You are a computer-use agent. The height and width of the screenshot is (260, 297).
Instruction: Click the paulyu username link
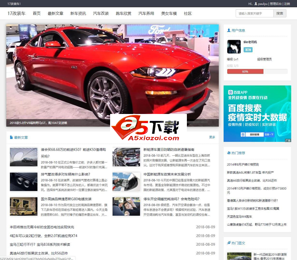(x=263, y=4)
